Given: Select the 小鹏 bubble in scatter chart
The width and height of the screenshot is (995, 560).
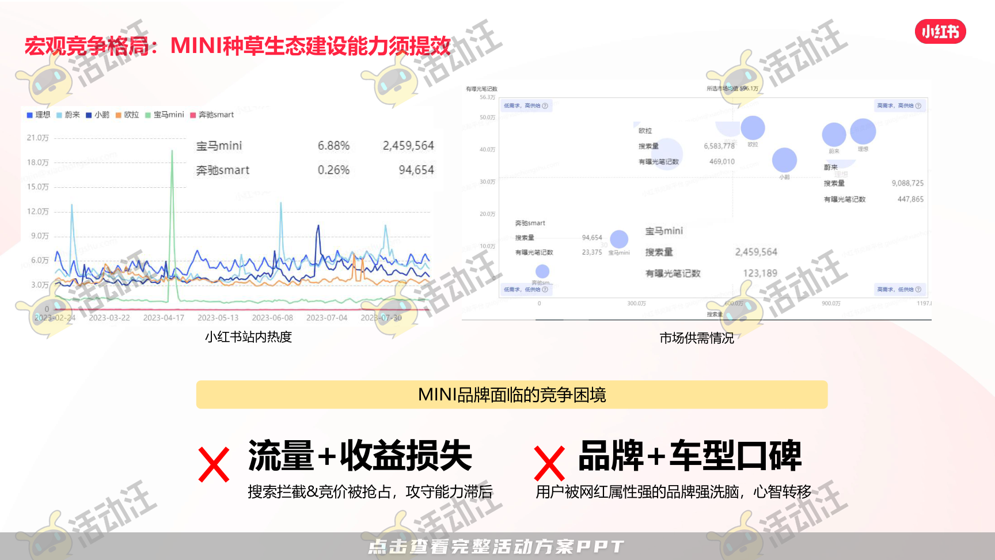Looking at the screenshot, I should point(784,160).
